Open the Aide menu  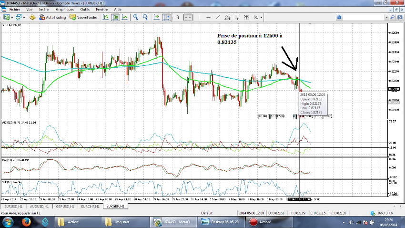point(118,10)
